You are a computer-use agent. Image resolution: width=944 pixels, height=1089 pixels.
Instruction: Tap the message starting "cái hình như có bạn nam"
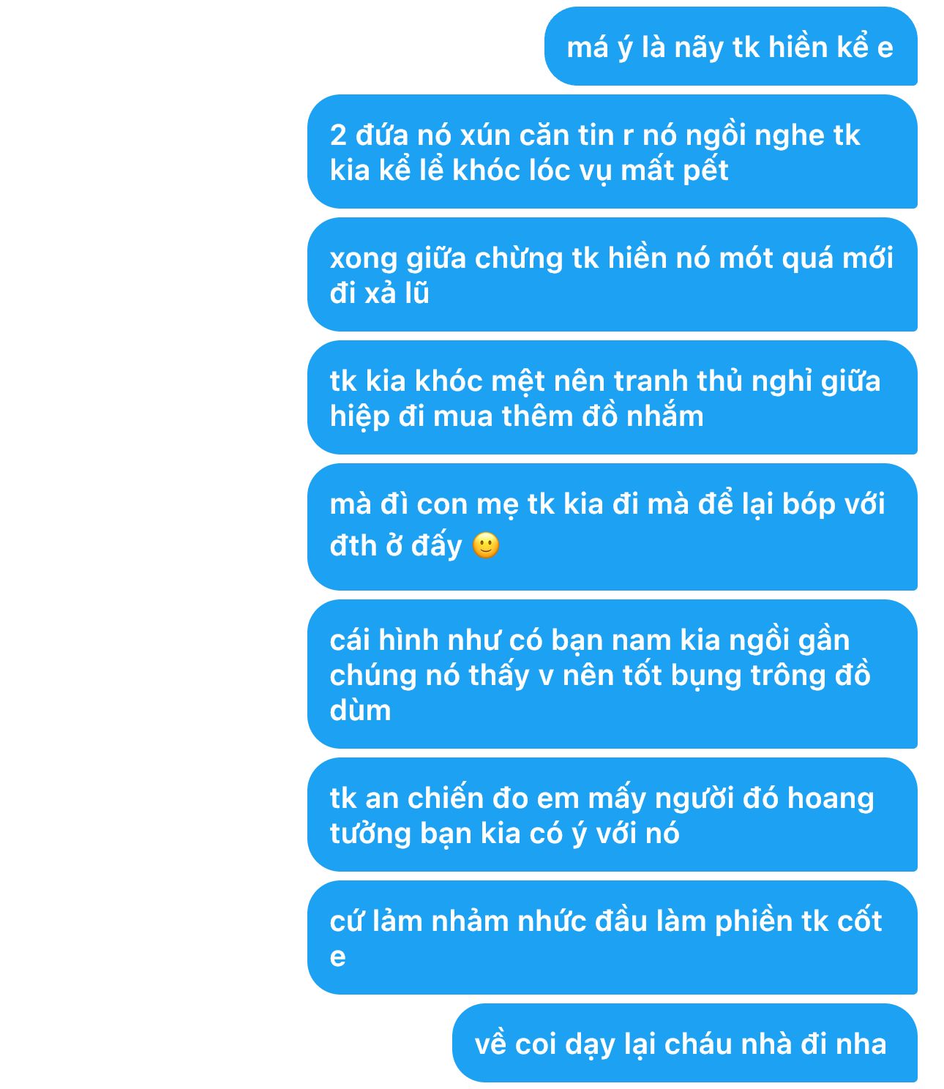click(x=613, y=674)
